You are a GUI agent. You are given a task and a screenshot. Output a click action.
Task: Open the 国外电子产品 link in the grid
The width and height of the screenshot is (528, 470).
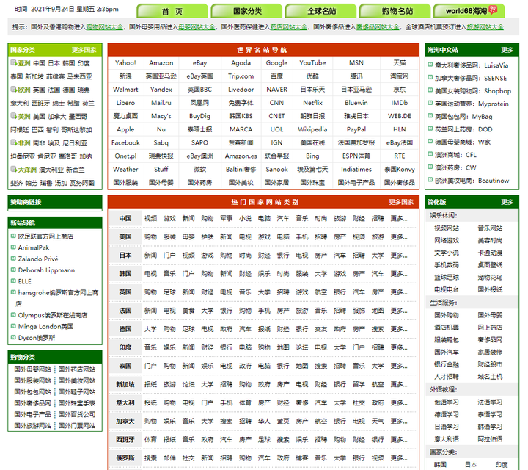pos(356,182)
